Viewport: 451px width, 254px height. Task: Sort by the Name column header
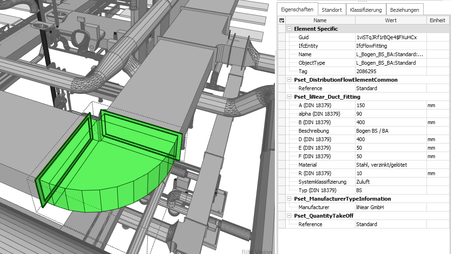(x=320, y=20)
